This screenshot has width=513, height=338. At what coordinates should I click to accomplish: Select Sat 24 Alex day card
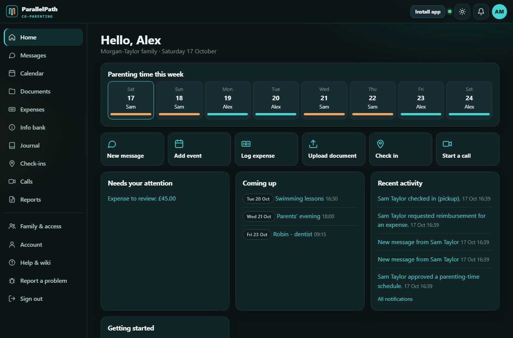[x=469, y=100]
